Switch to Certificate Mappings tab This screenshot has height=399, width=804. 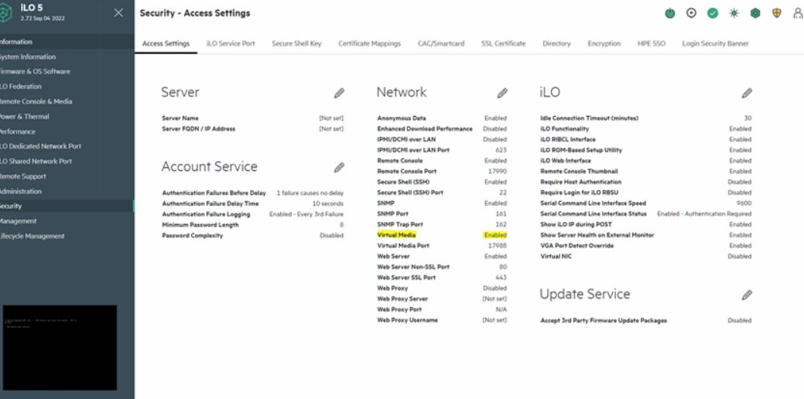pyautogui.click(x=369, y=43)
